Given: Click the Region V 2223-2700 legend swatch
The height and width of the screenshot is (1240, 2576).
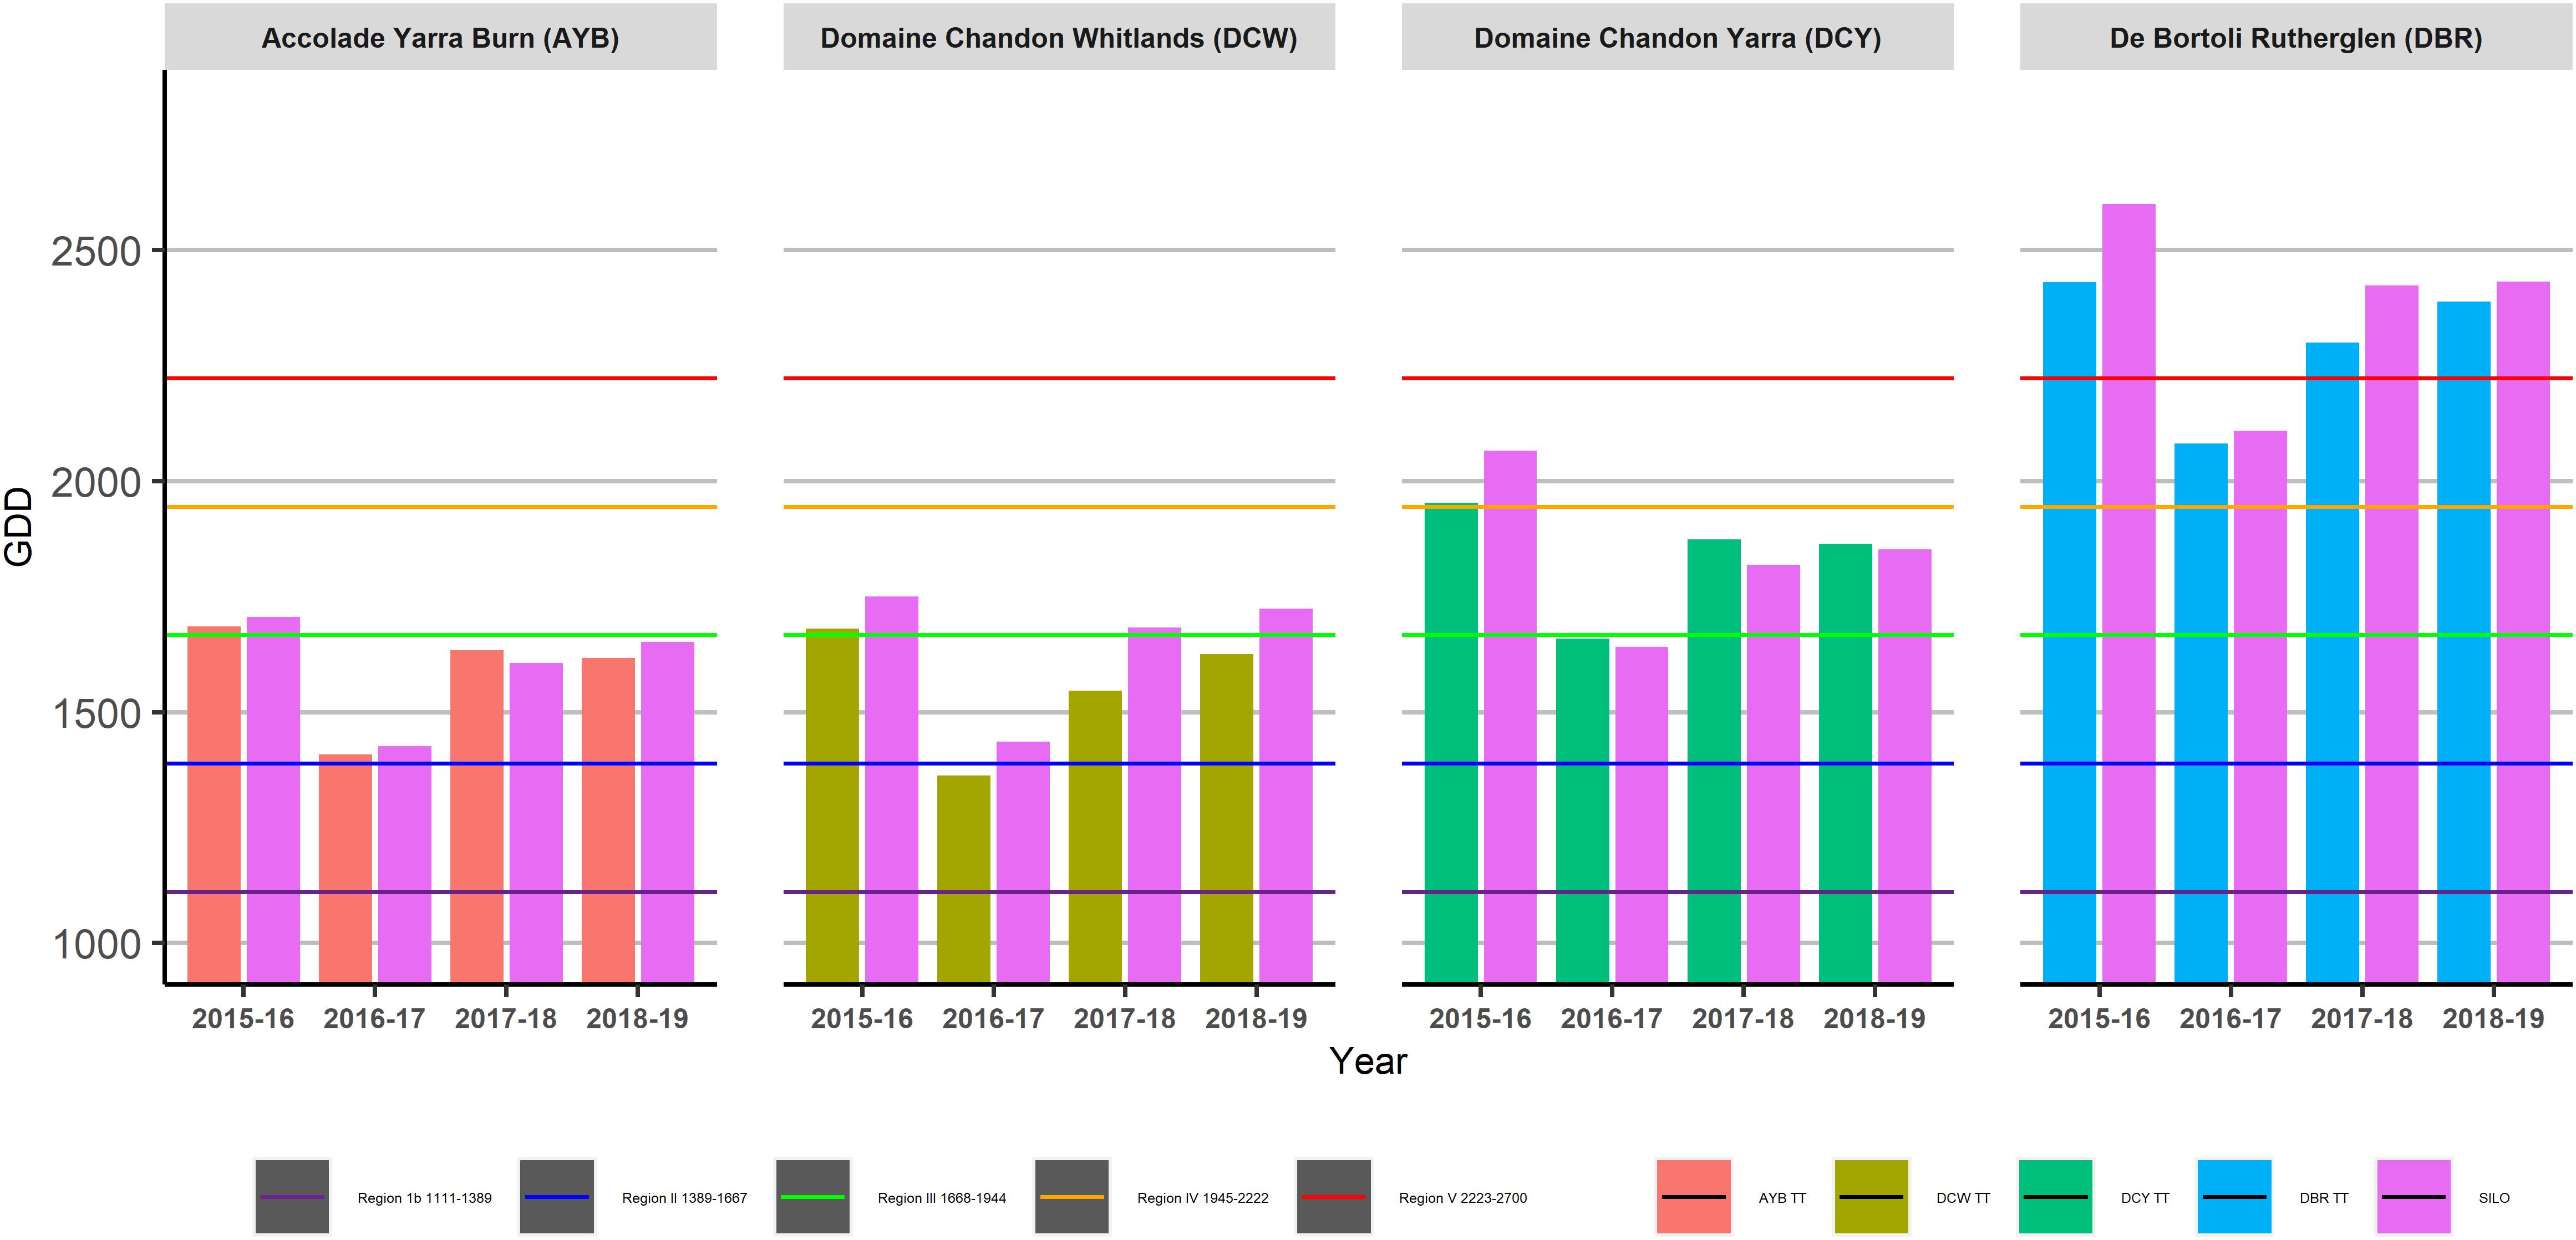Looking at the screenshot, I should tap(1334, 1196).
